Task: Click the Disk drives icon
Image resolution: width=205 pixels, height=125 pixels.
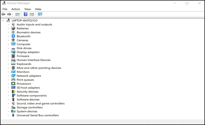Action: coord(13,48)
